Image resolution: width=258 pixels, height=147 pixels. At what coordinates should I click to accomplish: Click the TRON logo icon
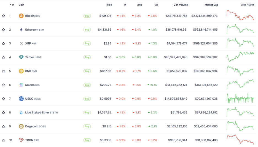tap(21, 140)
